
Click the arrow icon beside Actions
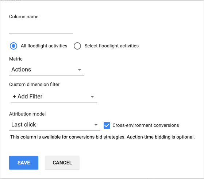[80, 70]
